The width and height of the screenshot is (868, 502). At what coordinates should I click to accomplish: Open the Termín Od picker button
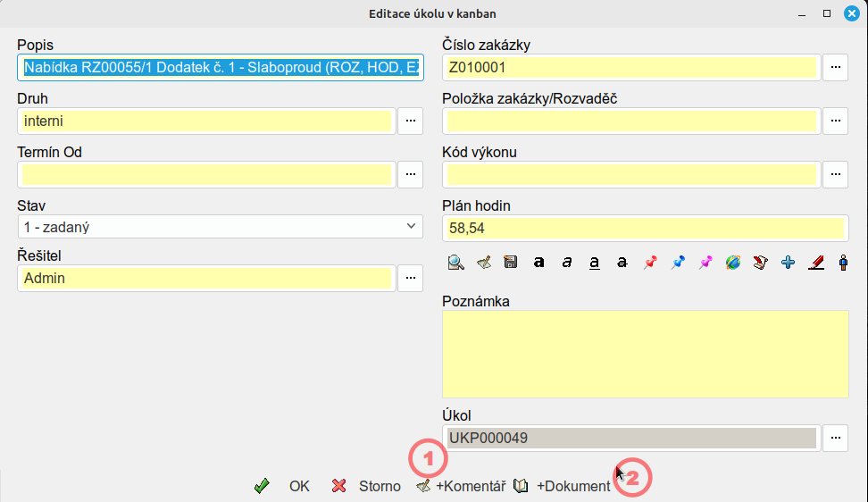pos(410,174)
